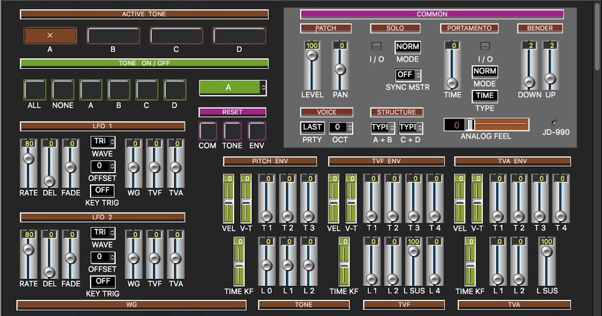Viewport: 602px width, 316px height.
Task: Select Active Tone B
Action: [113, 35]
